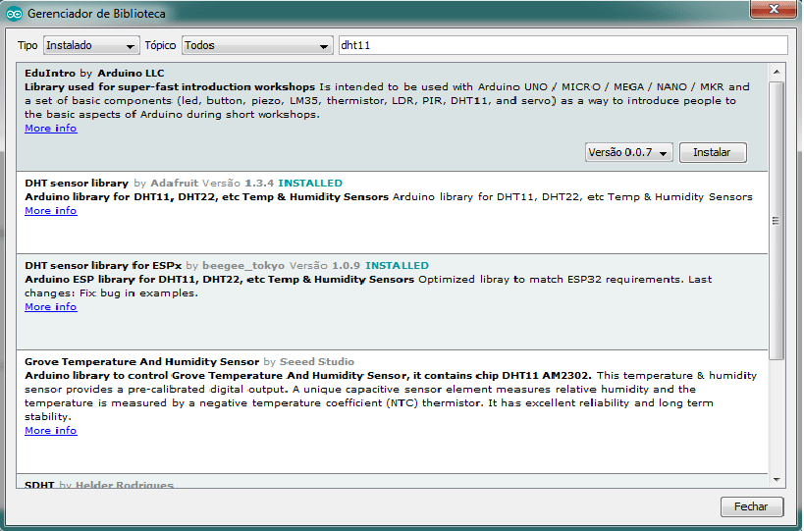Click the Tipo label
804x531 pixels.
(x=27, y=45)
